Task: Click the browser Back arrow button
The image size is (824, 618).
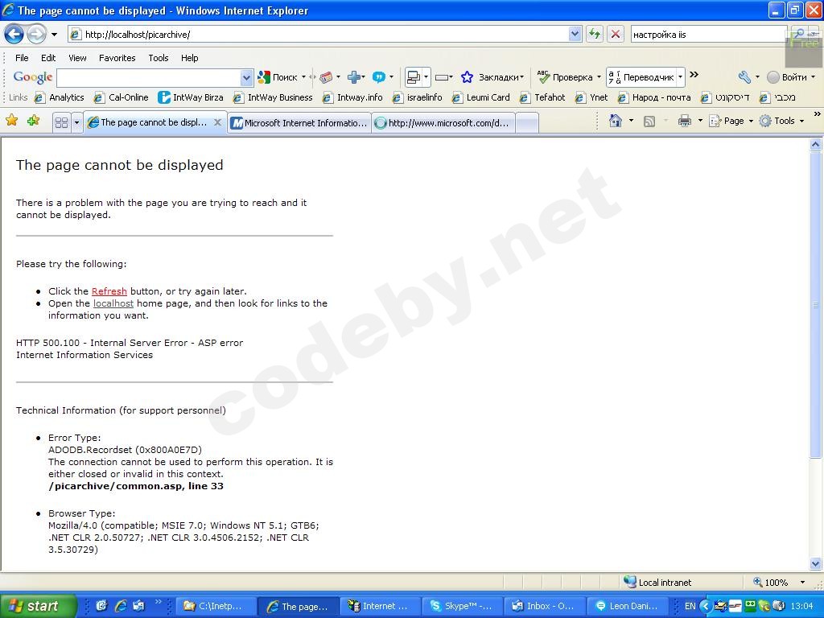Action: pyautogui.click(x=14, y=35)
